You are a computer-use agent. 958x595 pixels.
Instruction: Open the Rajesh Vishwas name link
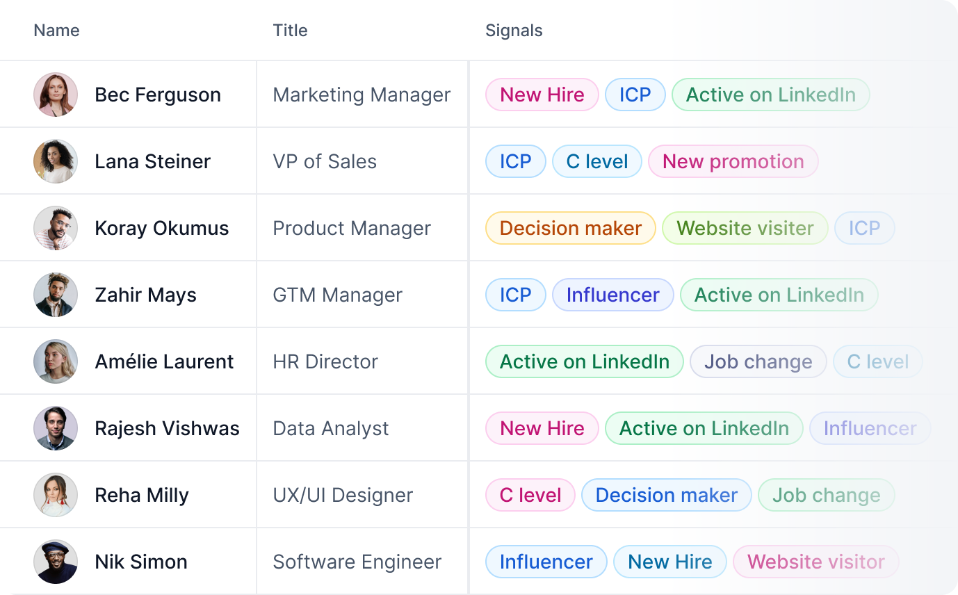point(167,428)
